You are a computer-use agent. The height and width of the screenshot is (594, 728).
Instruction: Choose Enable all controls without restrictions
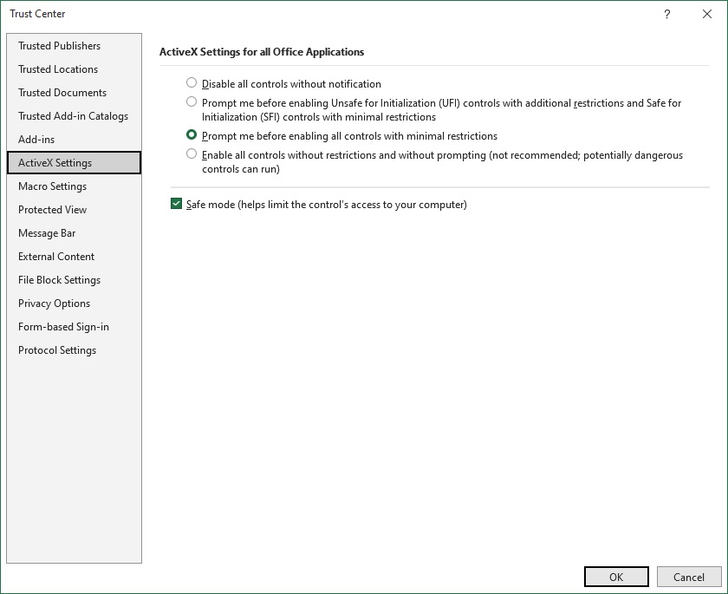click(x=192, y=154)
